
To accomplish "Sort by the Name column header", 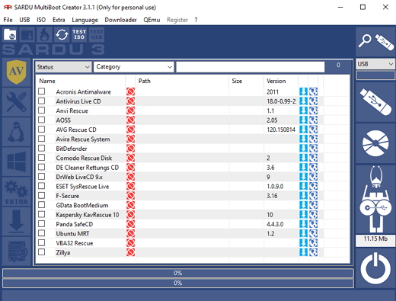I will pyautogui.click(x=81, y=81).
